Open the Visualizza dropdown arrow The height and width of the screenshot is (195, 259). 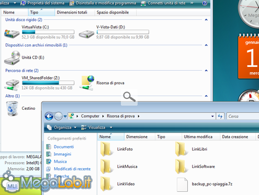click(111, 128)
